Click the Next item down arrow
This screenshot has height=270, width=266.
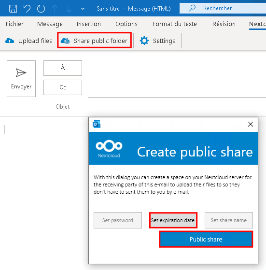[x=69, y=9]
